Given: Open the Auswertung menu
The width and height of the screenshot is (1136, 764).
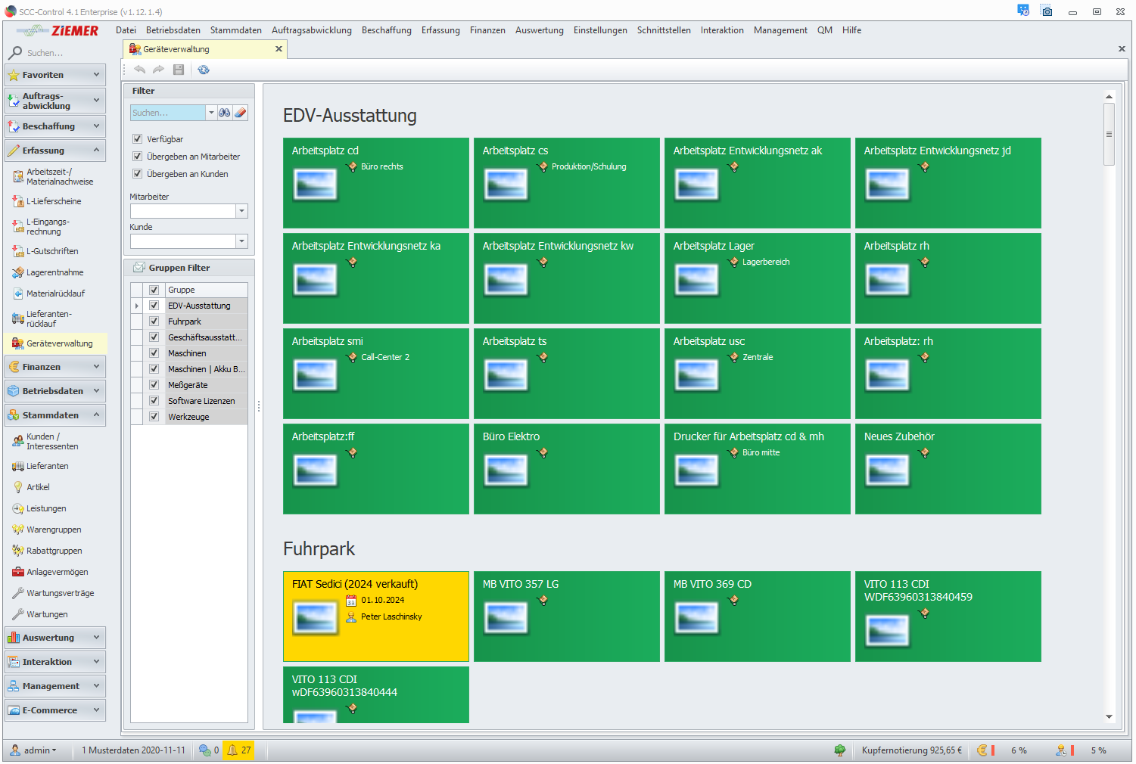Looking at the screenshot, I should click(539, 30).
